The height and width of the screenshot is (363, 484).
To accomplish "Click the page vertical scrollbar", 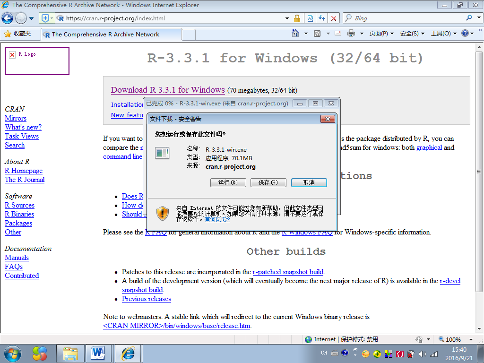I will click(479, 172).
